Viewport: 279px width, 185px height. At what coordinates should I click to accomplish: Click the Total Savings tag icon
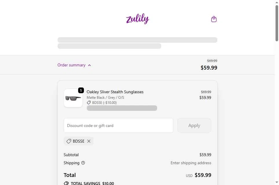click(66, 183)
